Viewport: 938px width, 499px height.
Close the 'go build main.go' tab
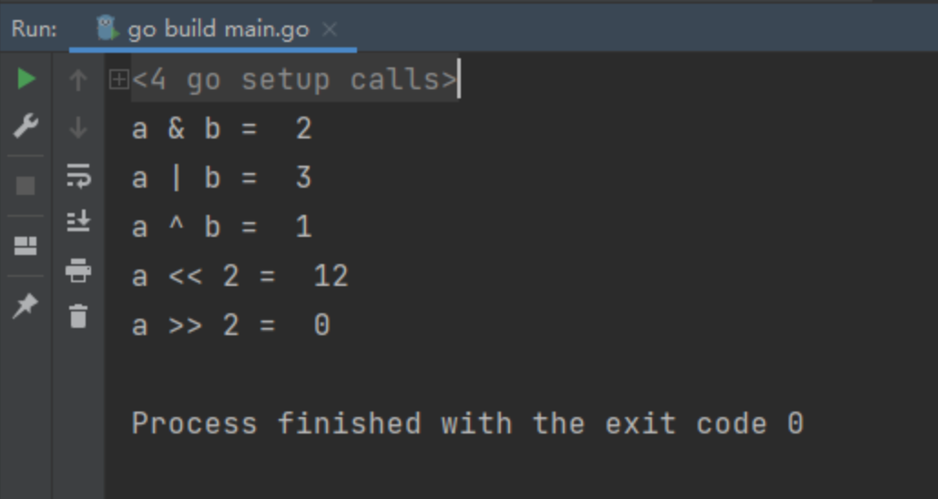pyautogui.click(x=330, y=29)
